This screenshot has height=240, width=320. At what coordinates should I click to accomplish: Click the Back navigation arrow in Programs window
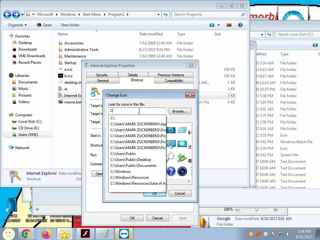click(x=7, y=14)
